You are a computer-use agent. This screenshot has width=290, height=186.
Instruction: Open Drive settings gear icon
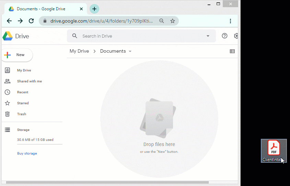point(236,36)
